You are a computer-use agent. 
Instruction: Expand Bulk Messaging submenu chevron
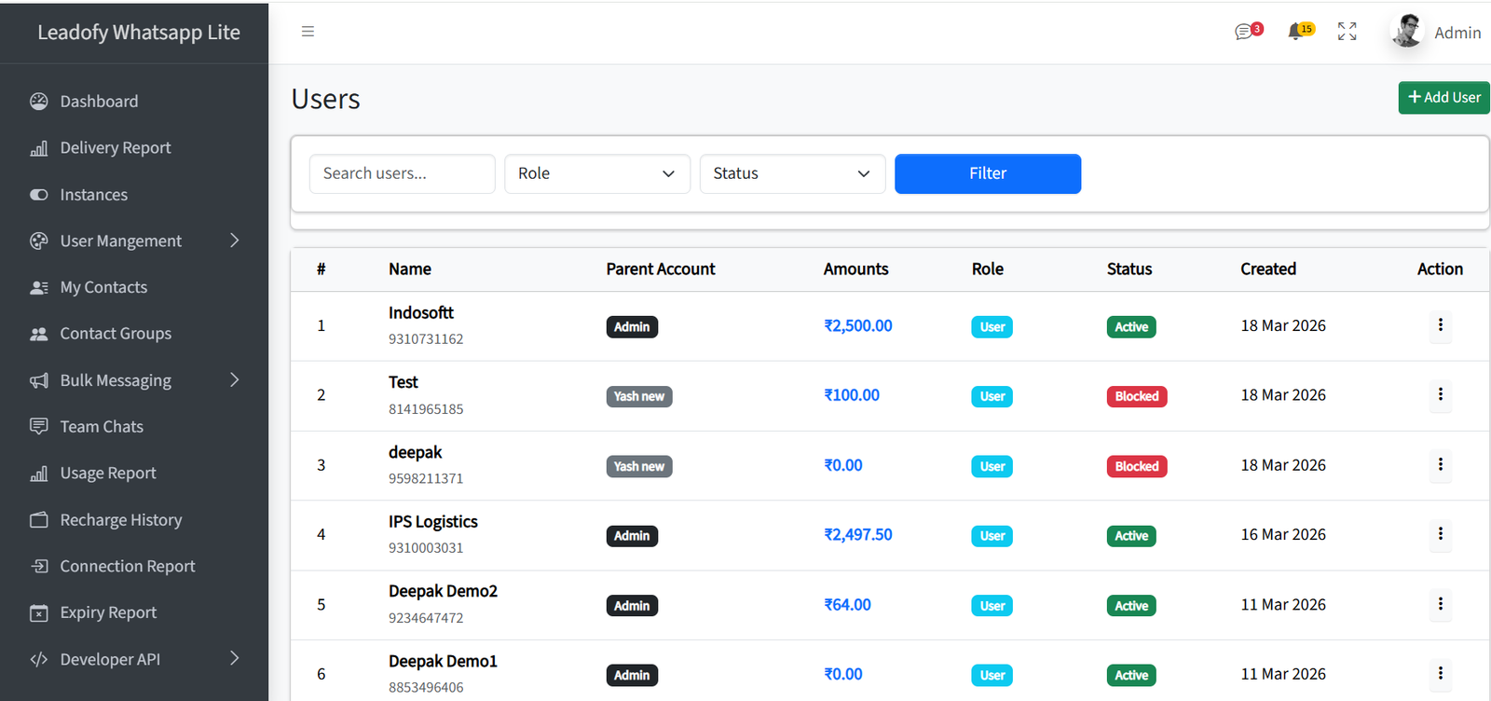click(x=235, y=379)
